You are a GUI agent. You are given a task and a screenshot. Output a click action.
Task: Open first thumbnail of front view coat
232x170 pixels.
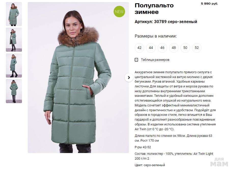click(14, 14)
